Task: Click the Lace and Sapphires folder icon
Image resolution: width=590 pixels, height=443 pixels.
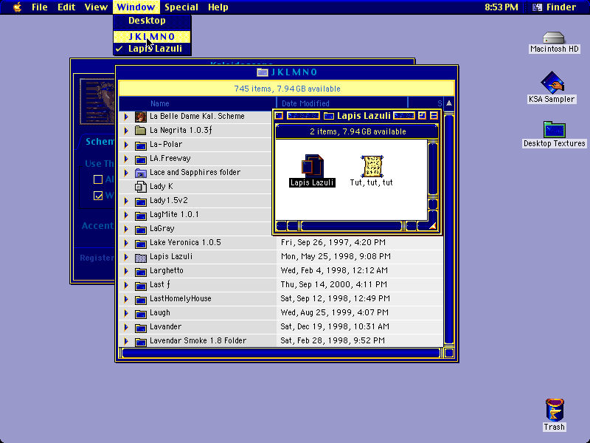Action: tap(140, 173)
